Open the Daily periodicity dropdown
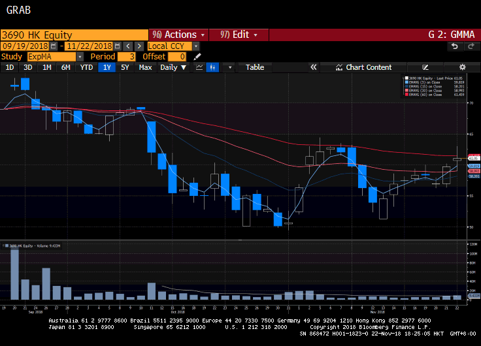Image resolution: width=481 pixels, height=346 pixels. (173, 67)
